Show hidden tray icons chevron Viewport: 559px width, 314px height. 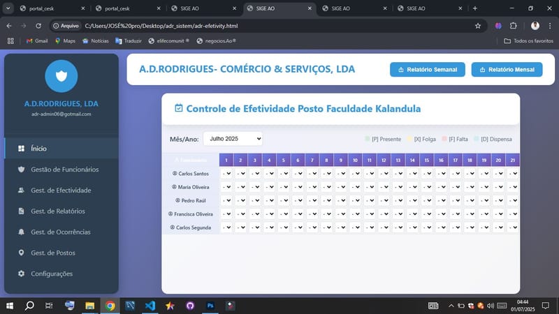pyautogui.click(x=451, y=306)
